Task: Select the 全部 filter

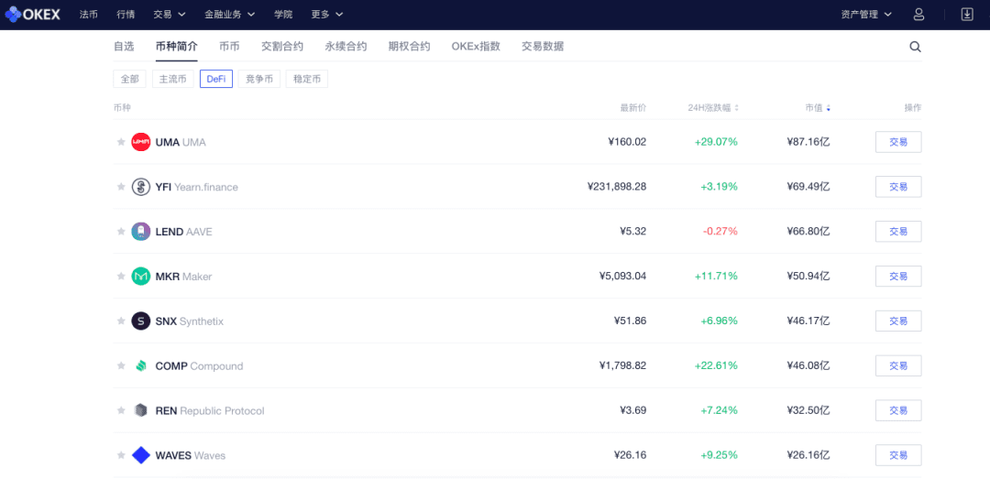Action: coord(130,79)
